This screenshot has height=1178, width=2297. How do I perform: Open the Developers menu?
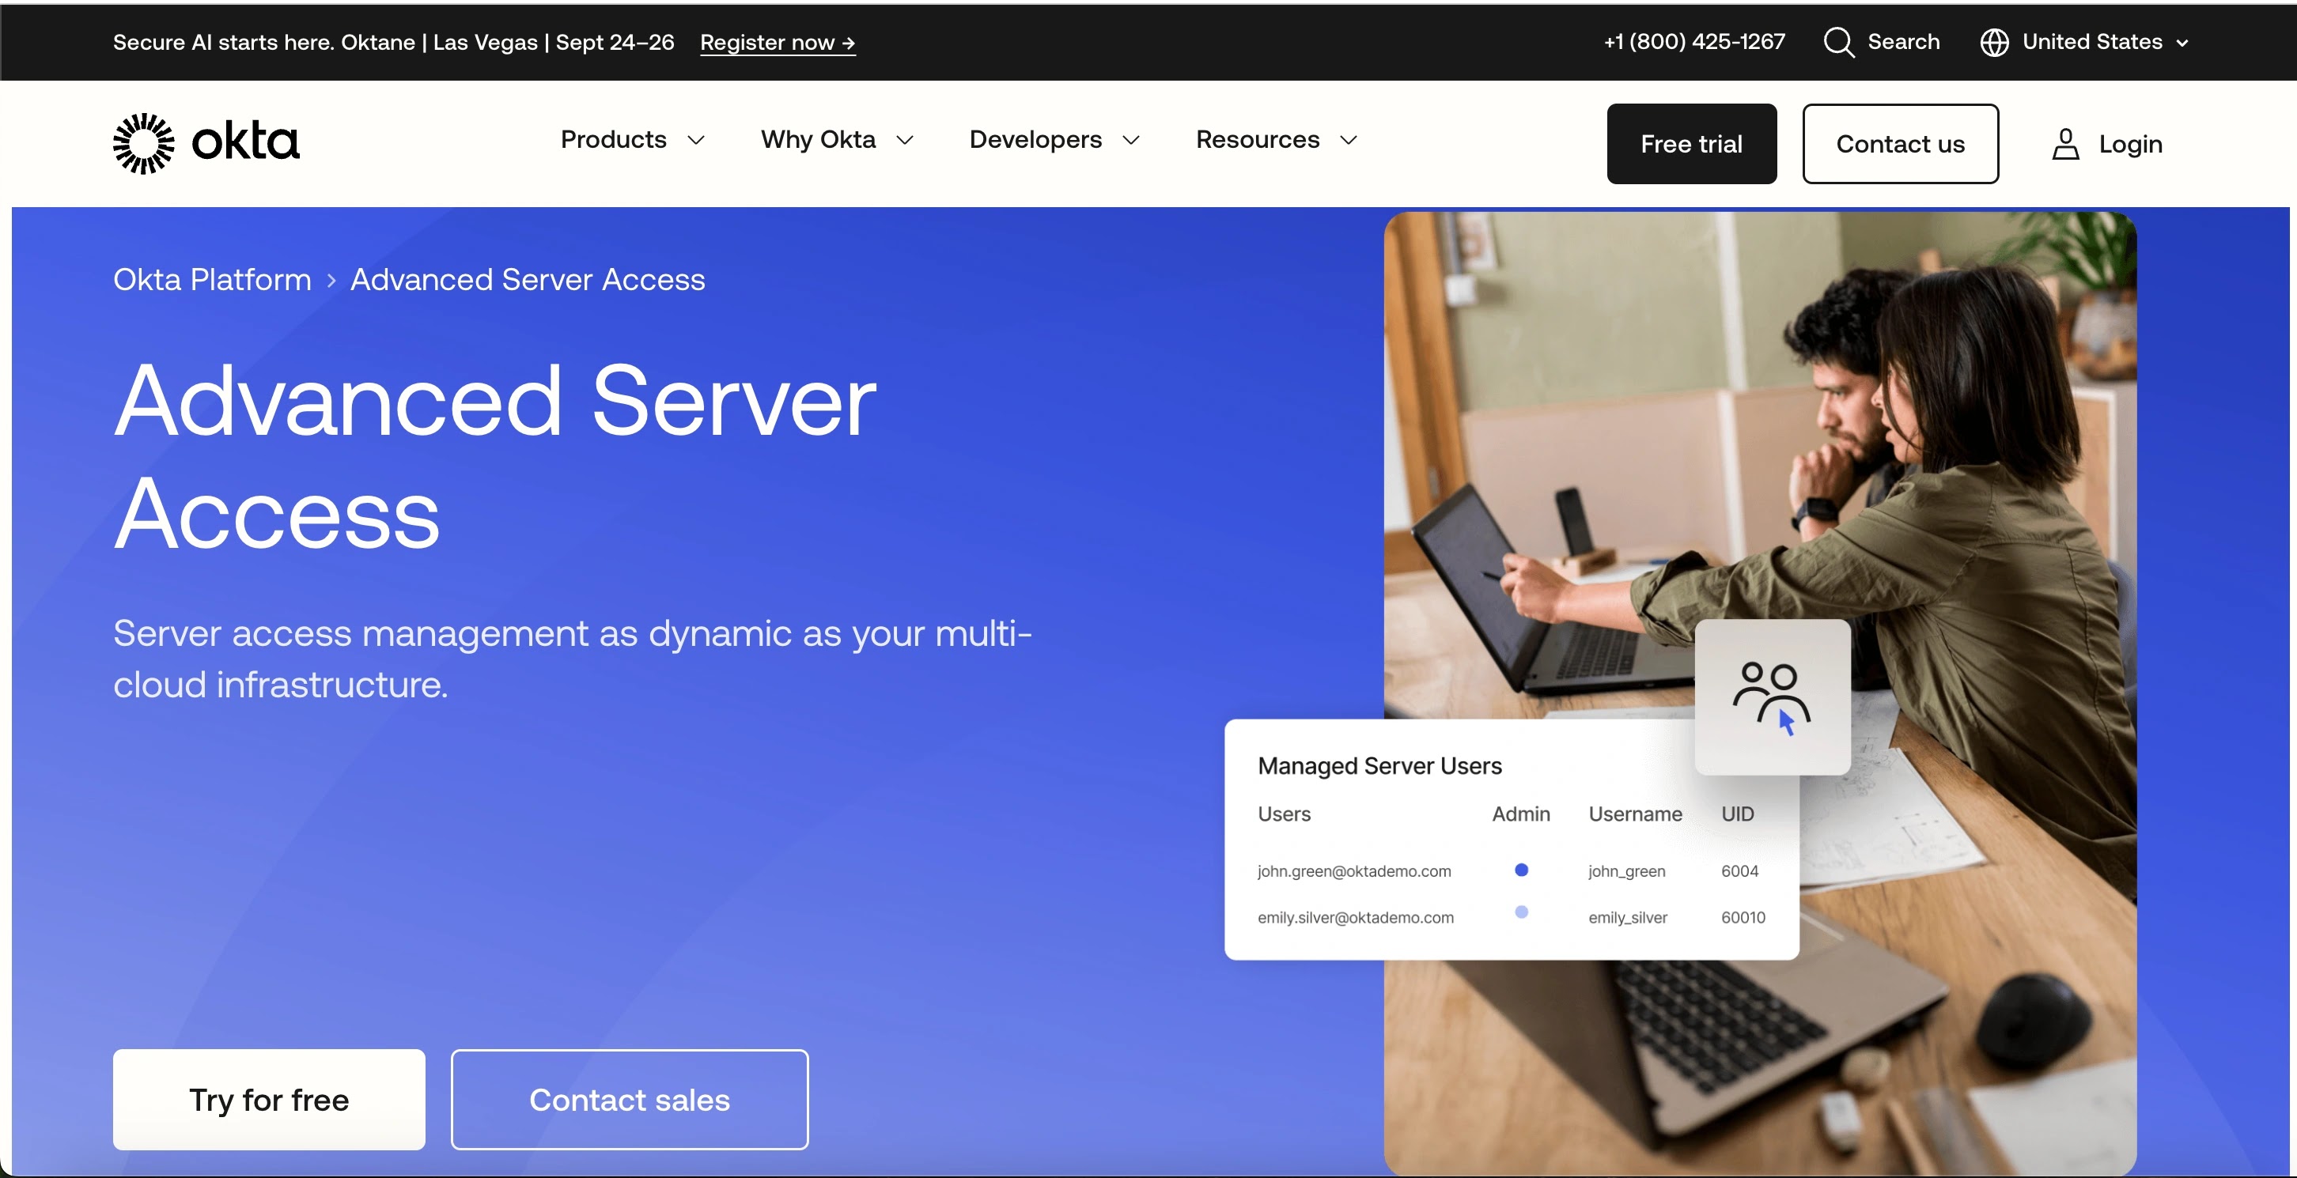pos(1035,139)
